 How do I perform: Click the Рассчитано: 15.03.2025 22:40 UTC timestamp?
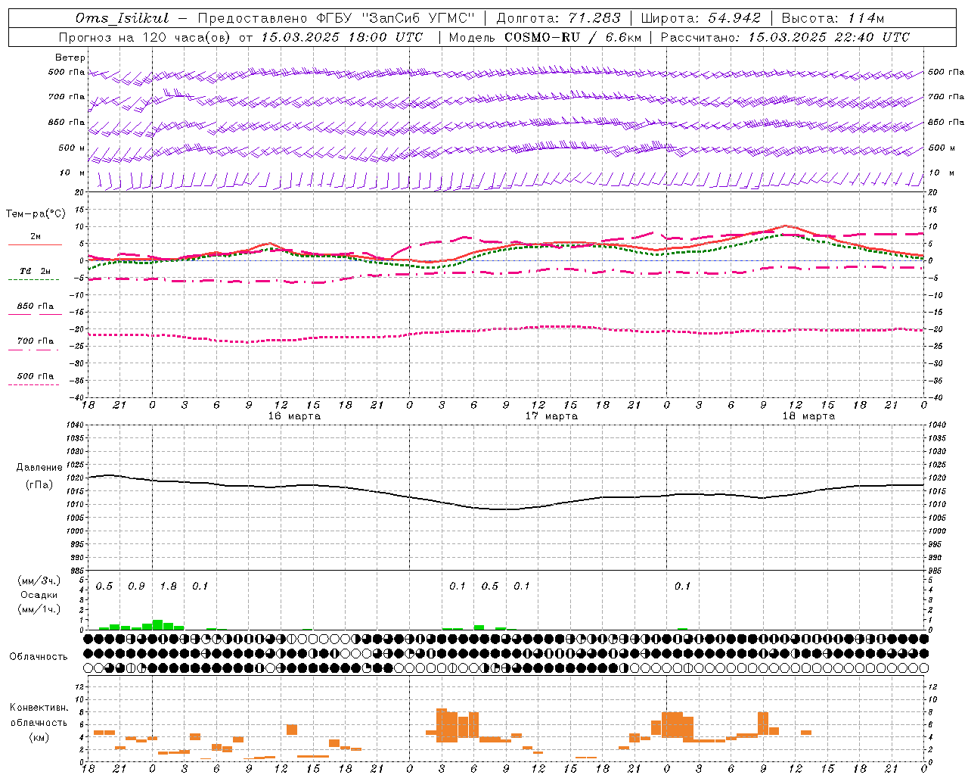(x=785, y=37)
